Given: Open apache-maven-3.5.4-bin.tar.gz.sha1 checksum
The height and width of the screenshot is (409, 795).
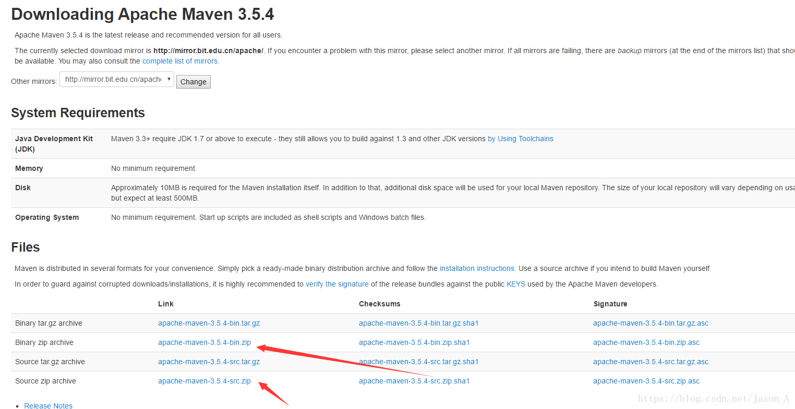Looking at the screenshot, I should pos(419,323).
